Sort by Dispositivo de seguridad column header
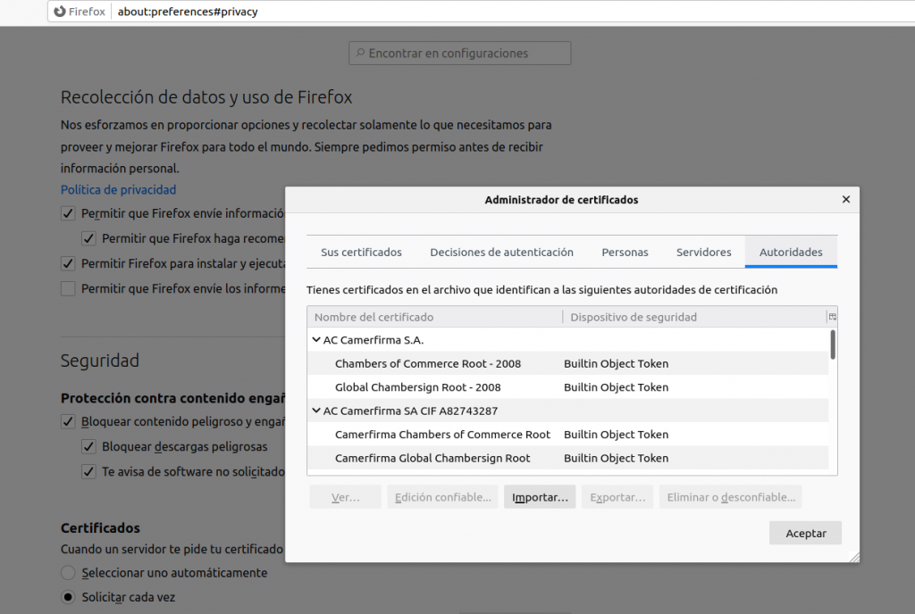The height and width of the screenshot is (614, 915). tap(694, 317)
